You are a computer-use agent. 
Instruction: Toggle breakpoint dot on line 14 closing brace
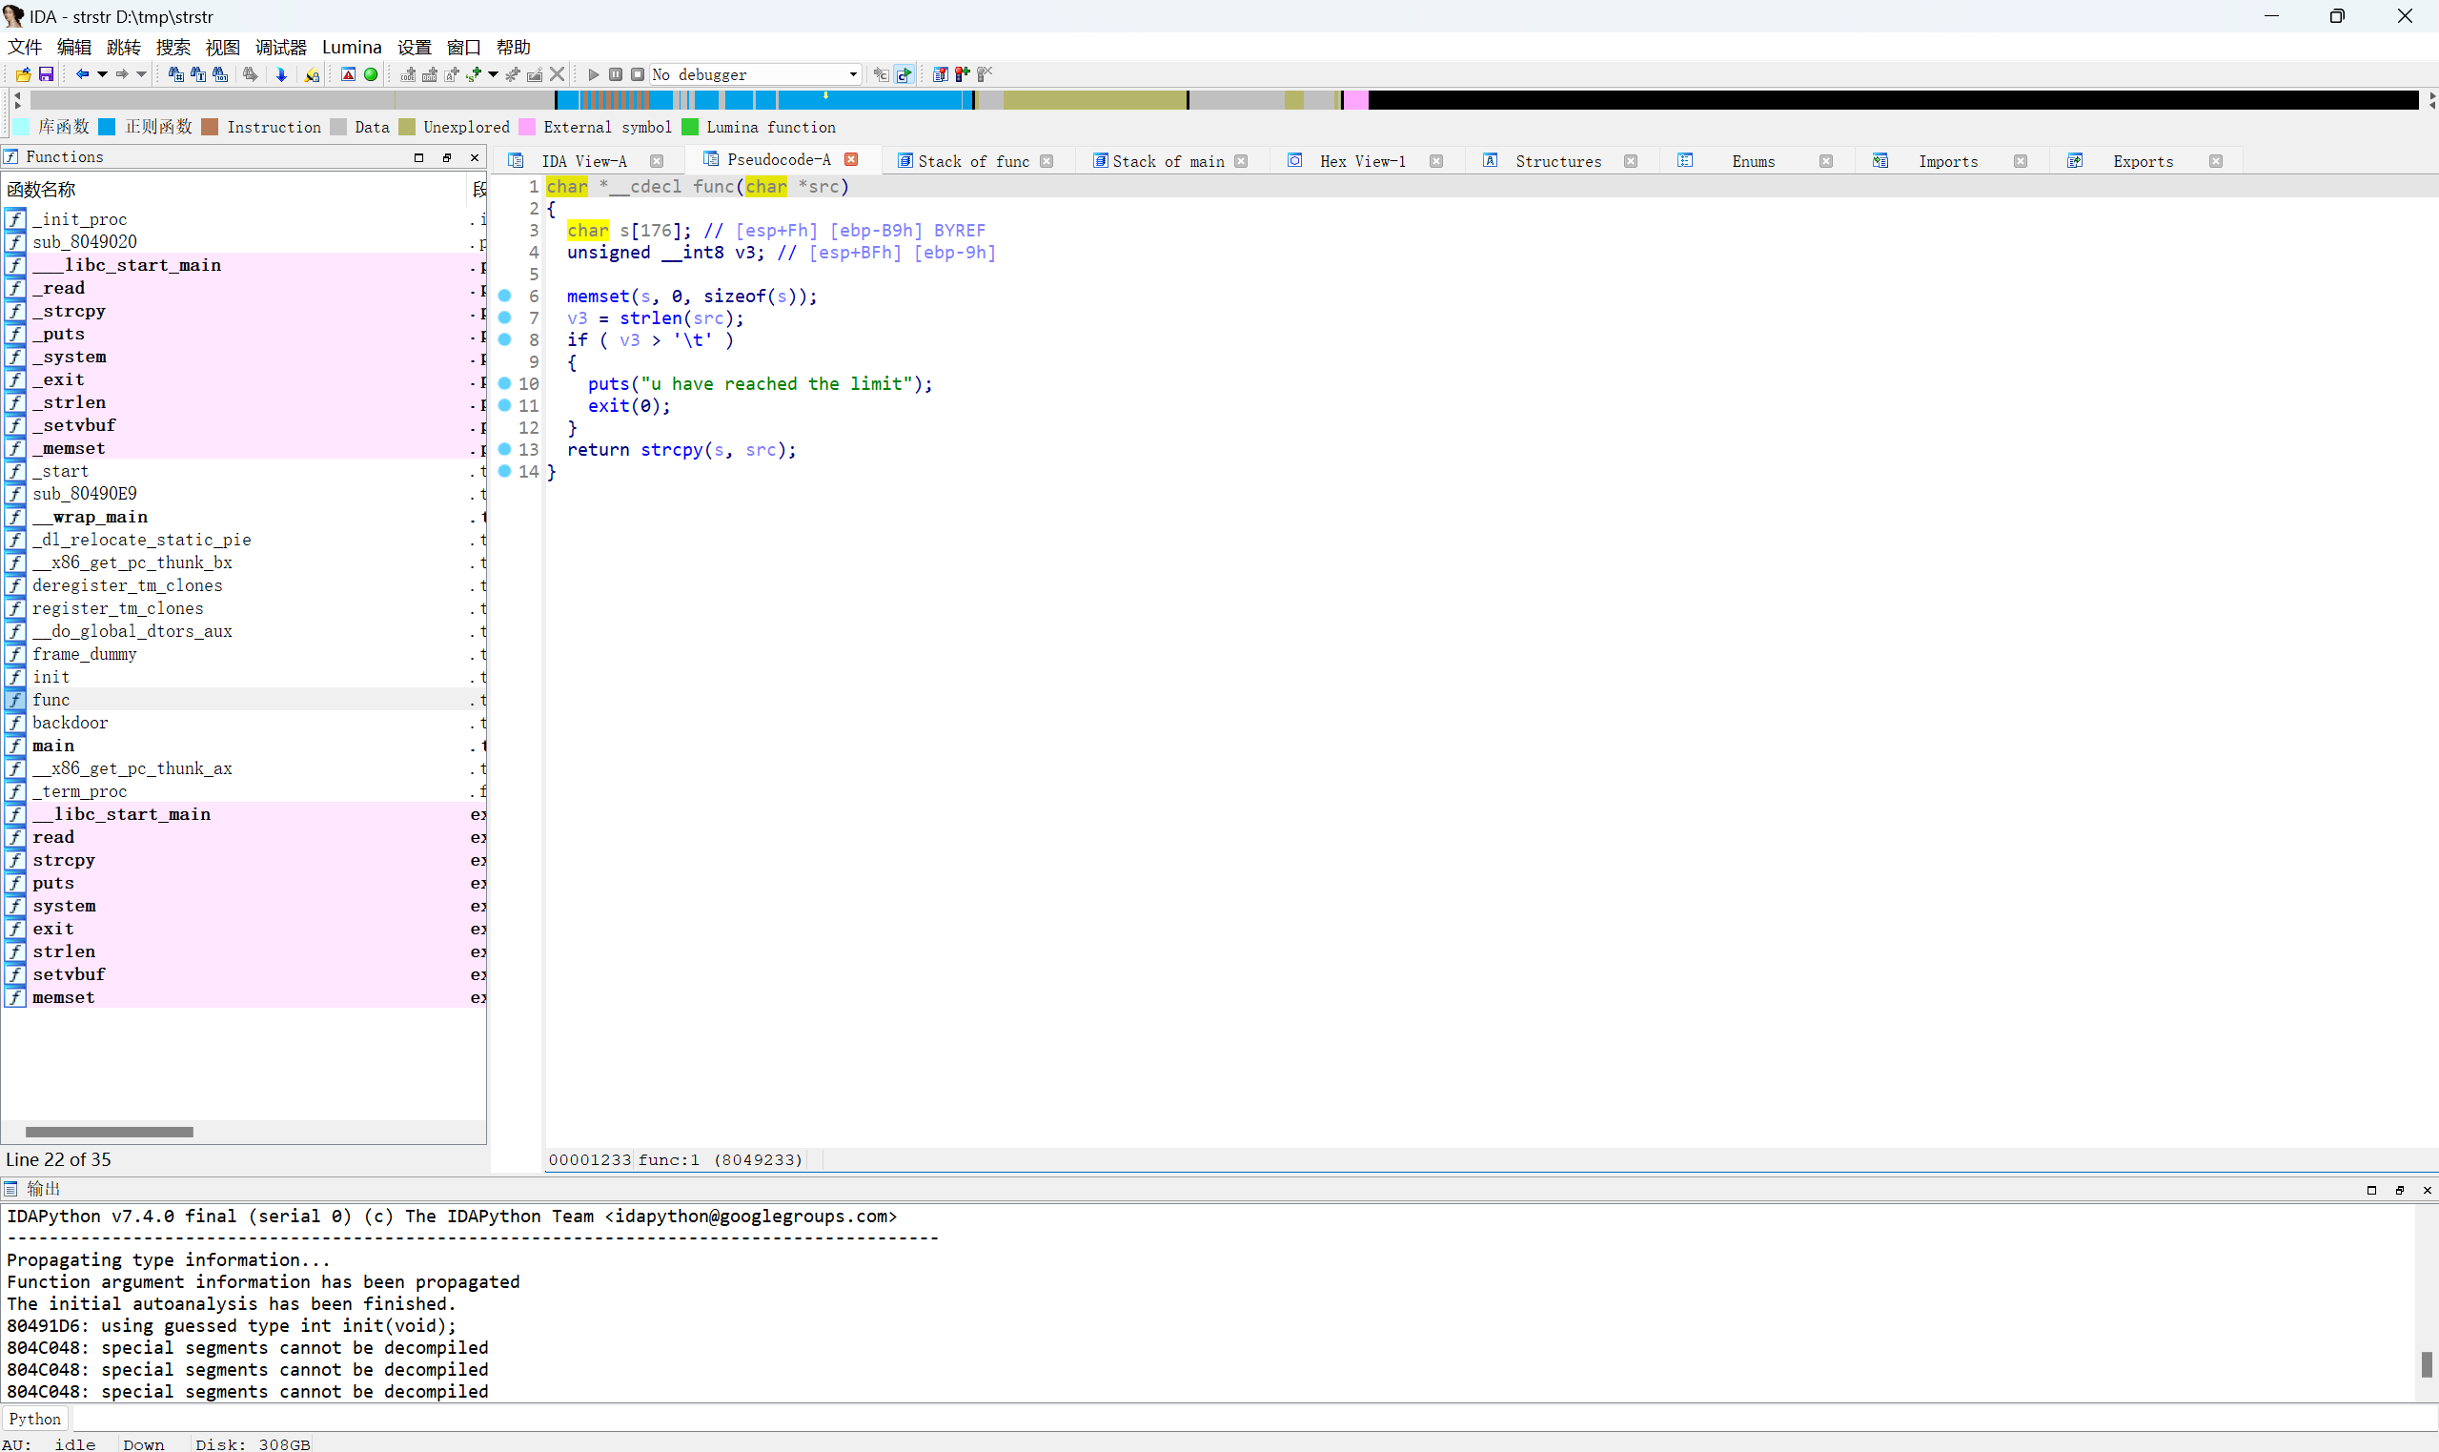504,471
